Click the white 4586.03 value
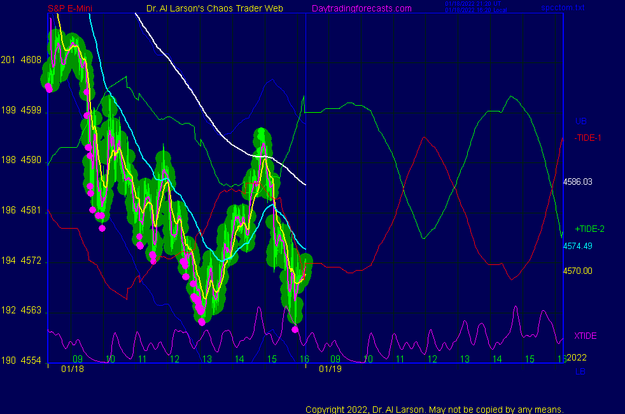This screenshot has height=414, width=625. tap(577, 182)
